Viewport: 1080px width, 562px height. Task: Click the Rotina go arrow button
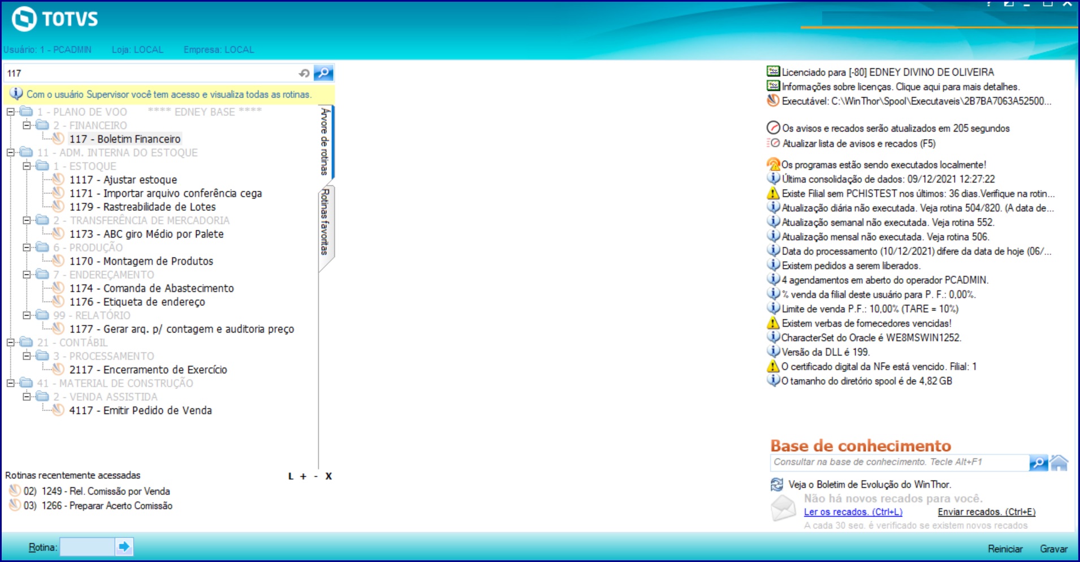click(124, 547)
